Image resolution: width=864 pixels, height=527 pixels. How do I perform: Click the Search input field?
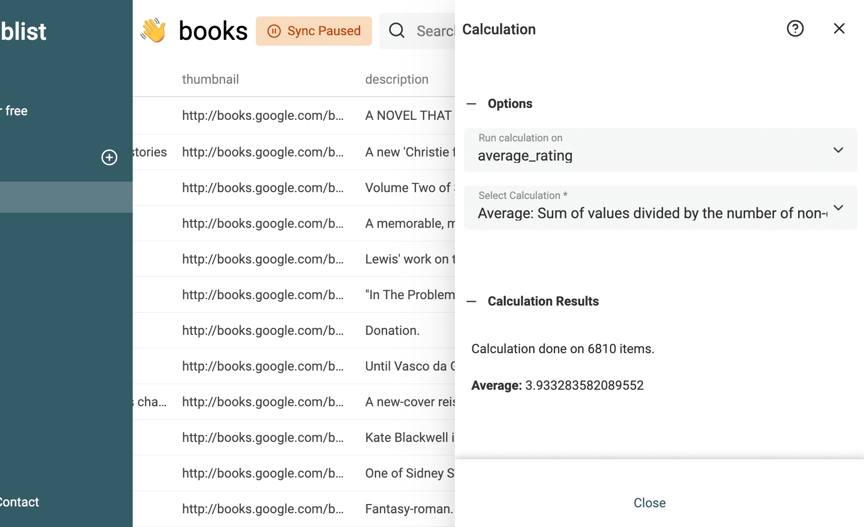[435, 31]
